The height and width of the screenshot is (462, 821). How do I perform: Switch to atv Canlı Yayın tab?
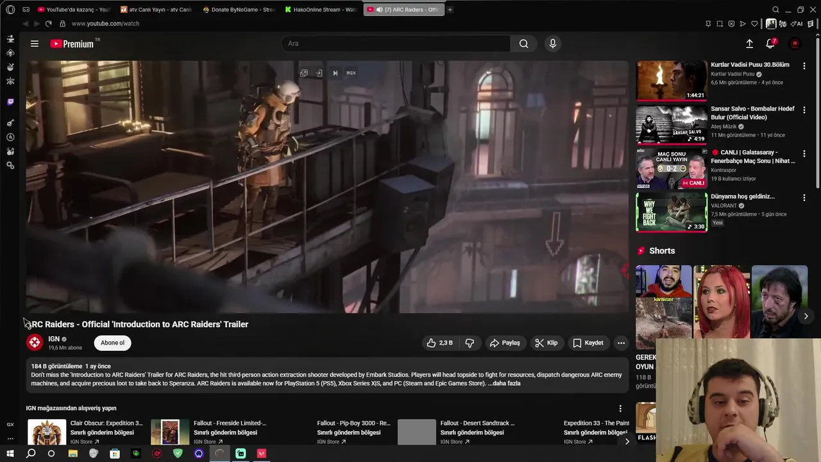pos(156,10)
